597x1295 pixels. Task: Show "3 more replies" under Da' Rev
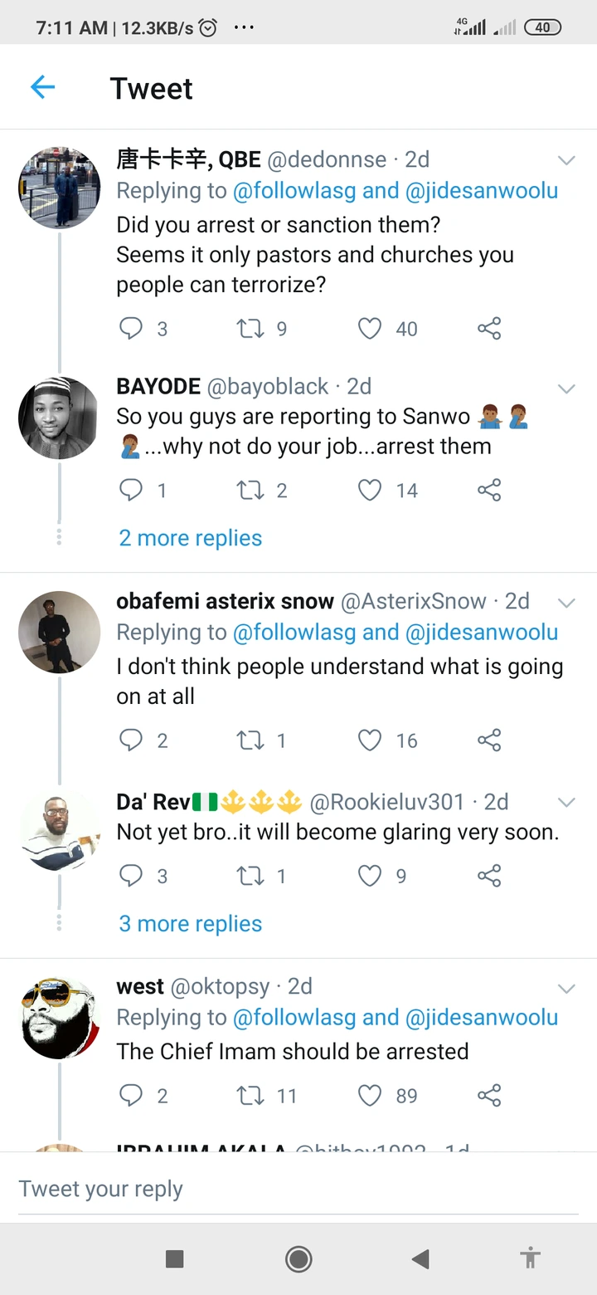191,923
